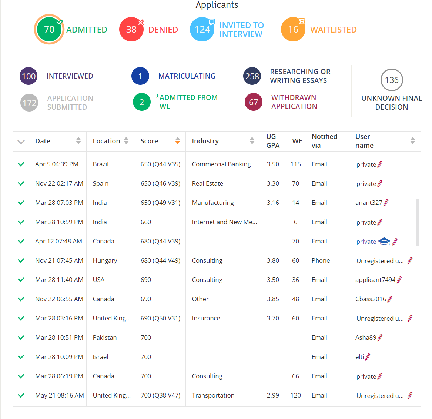The width and height of the screenshot is (432, 419).
Task: Toggle the Denied 38 status circle
Action: (x=131, y=29)
